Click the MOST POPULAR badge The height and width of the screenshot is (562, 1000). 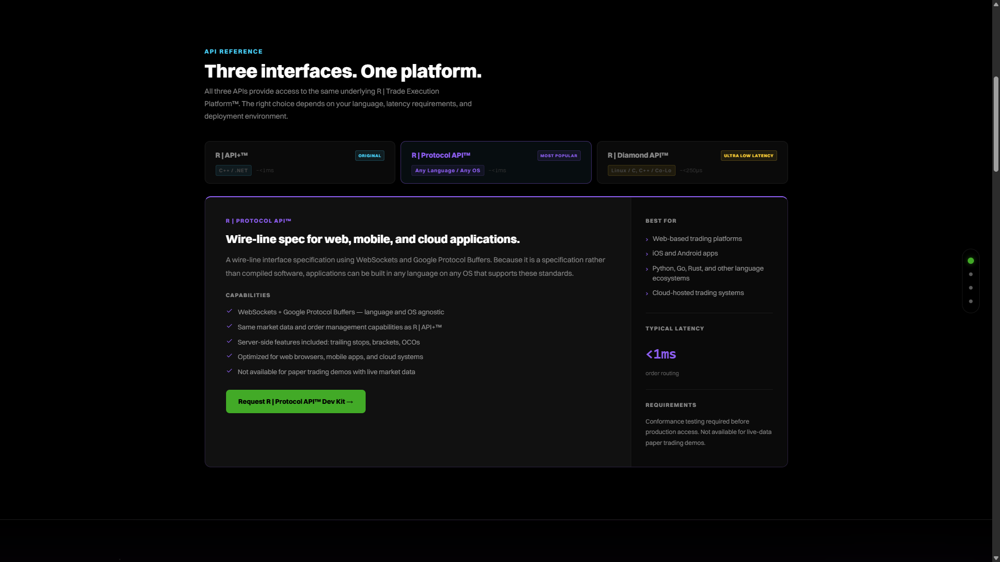[559, 156]
